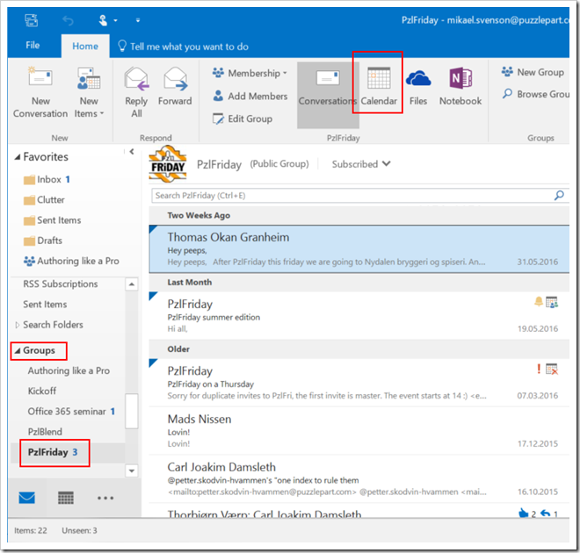Click Reply All
This screenshot has height=553, width=580.
tap(136, 92)
